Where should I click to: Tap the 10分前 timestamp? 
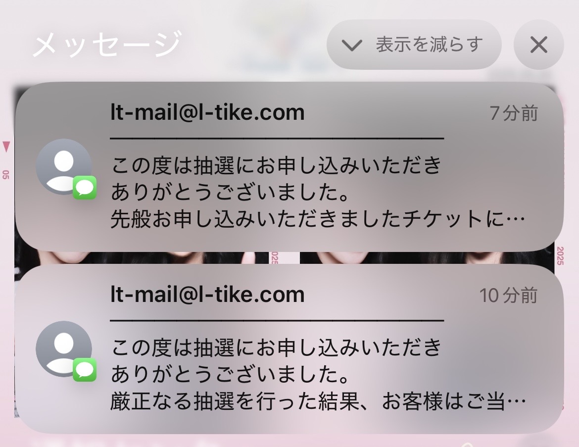[508, 295]
